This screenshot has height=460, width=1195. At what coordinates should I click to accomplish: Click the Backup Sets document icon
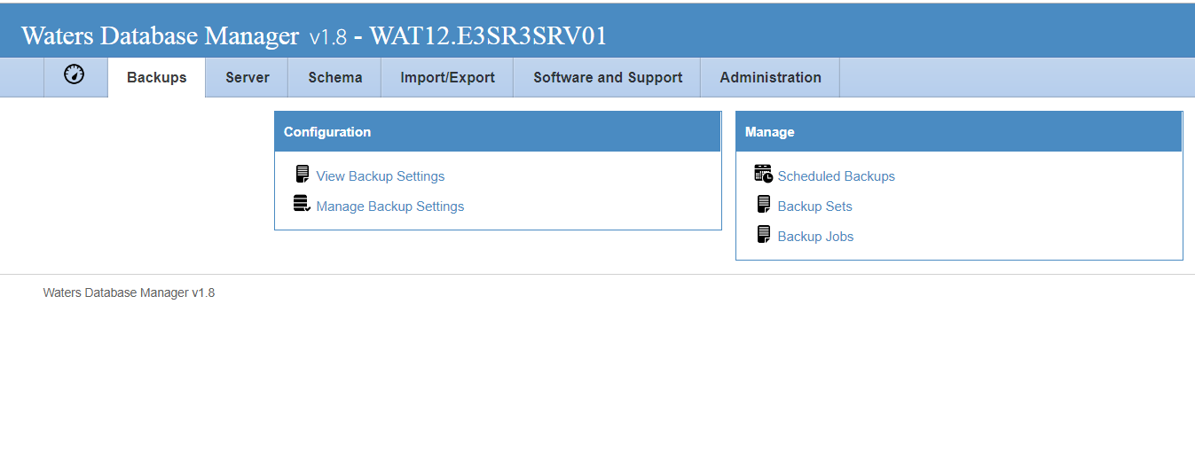(763, 205)
